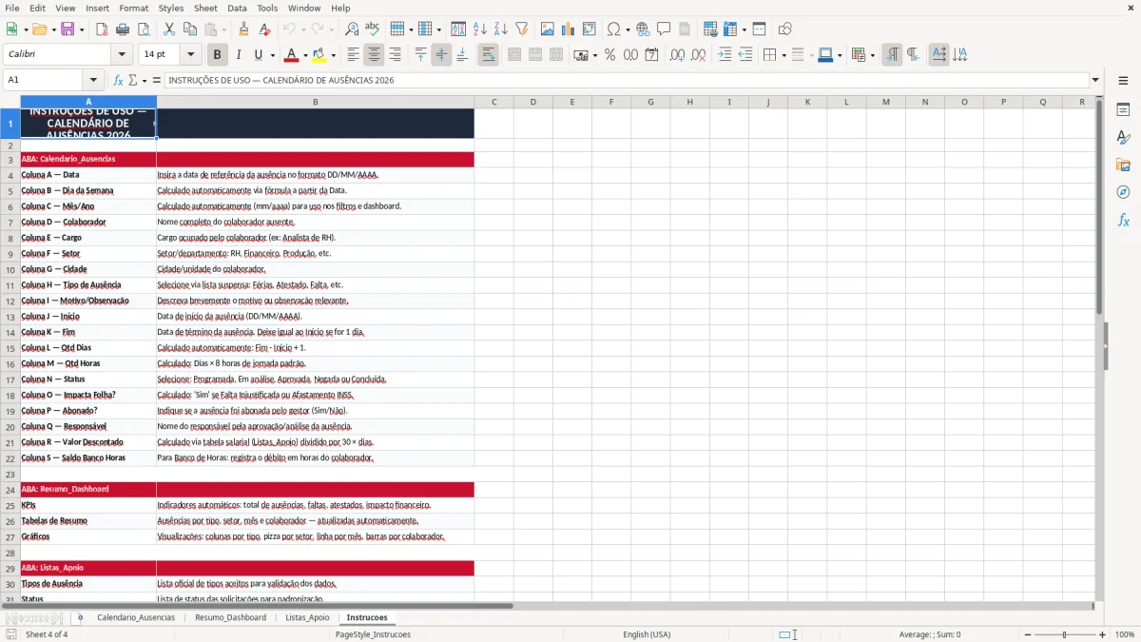Toggle Center Horizontally alignment
Viewport: 1141px width, 642px height.
(x=374, y=55)
